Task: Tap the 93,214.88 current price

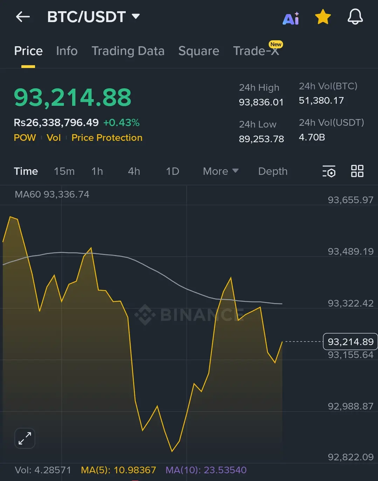Action: click(x=73, y=97)
